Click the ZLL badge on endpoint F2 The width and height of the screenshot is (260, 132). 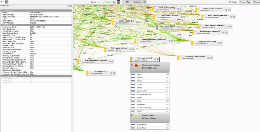[x=136, y=115]
